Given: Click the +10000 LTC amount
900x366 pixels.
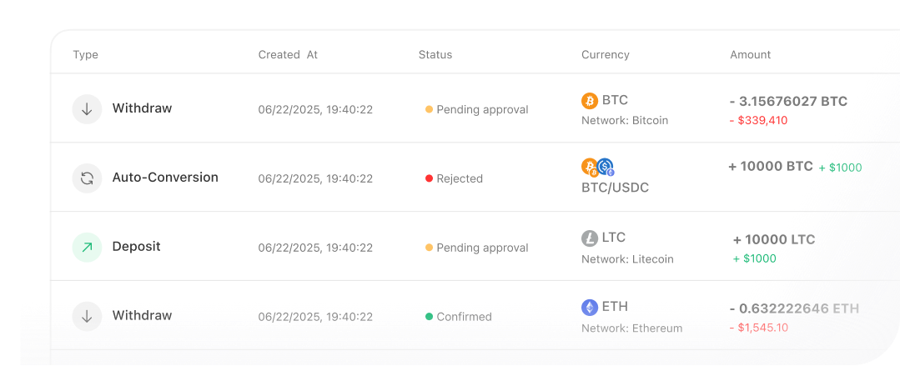Looking at the screenshot, I should click(x=774, y=240).
